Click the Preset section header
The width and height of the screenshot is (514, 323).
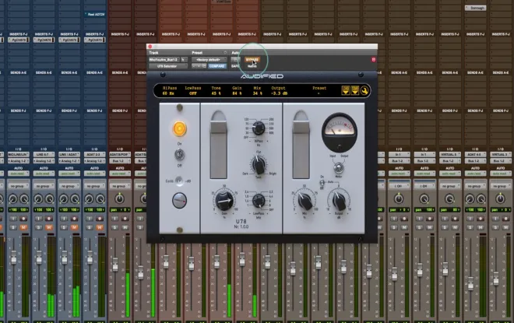click(x=197, y=53)
